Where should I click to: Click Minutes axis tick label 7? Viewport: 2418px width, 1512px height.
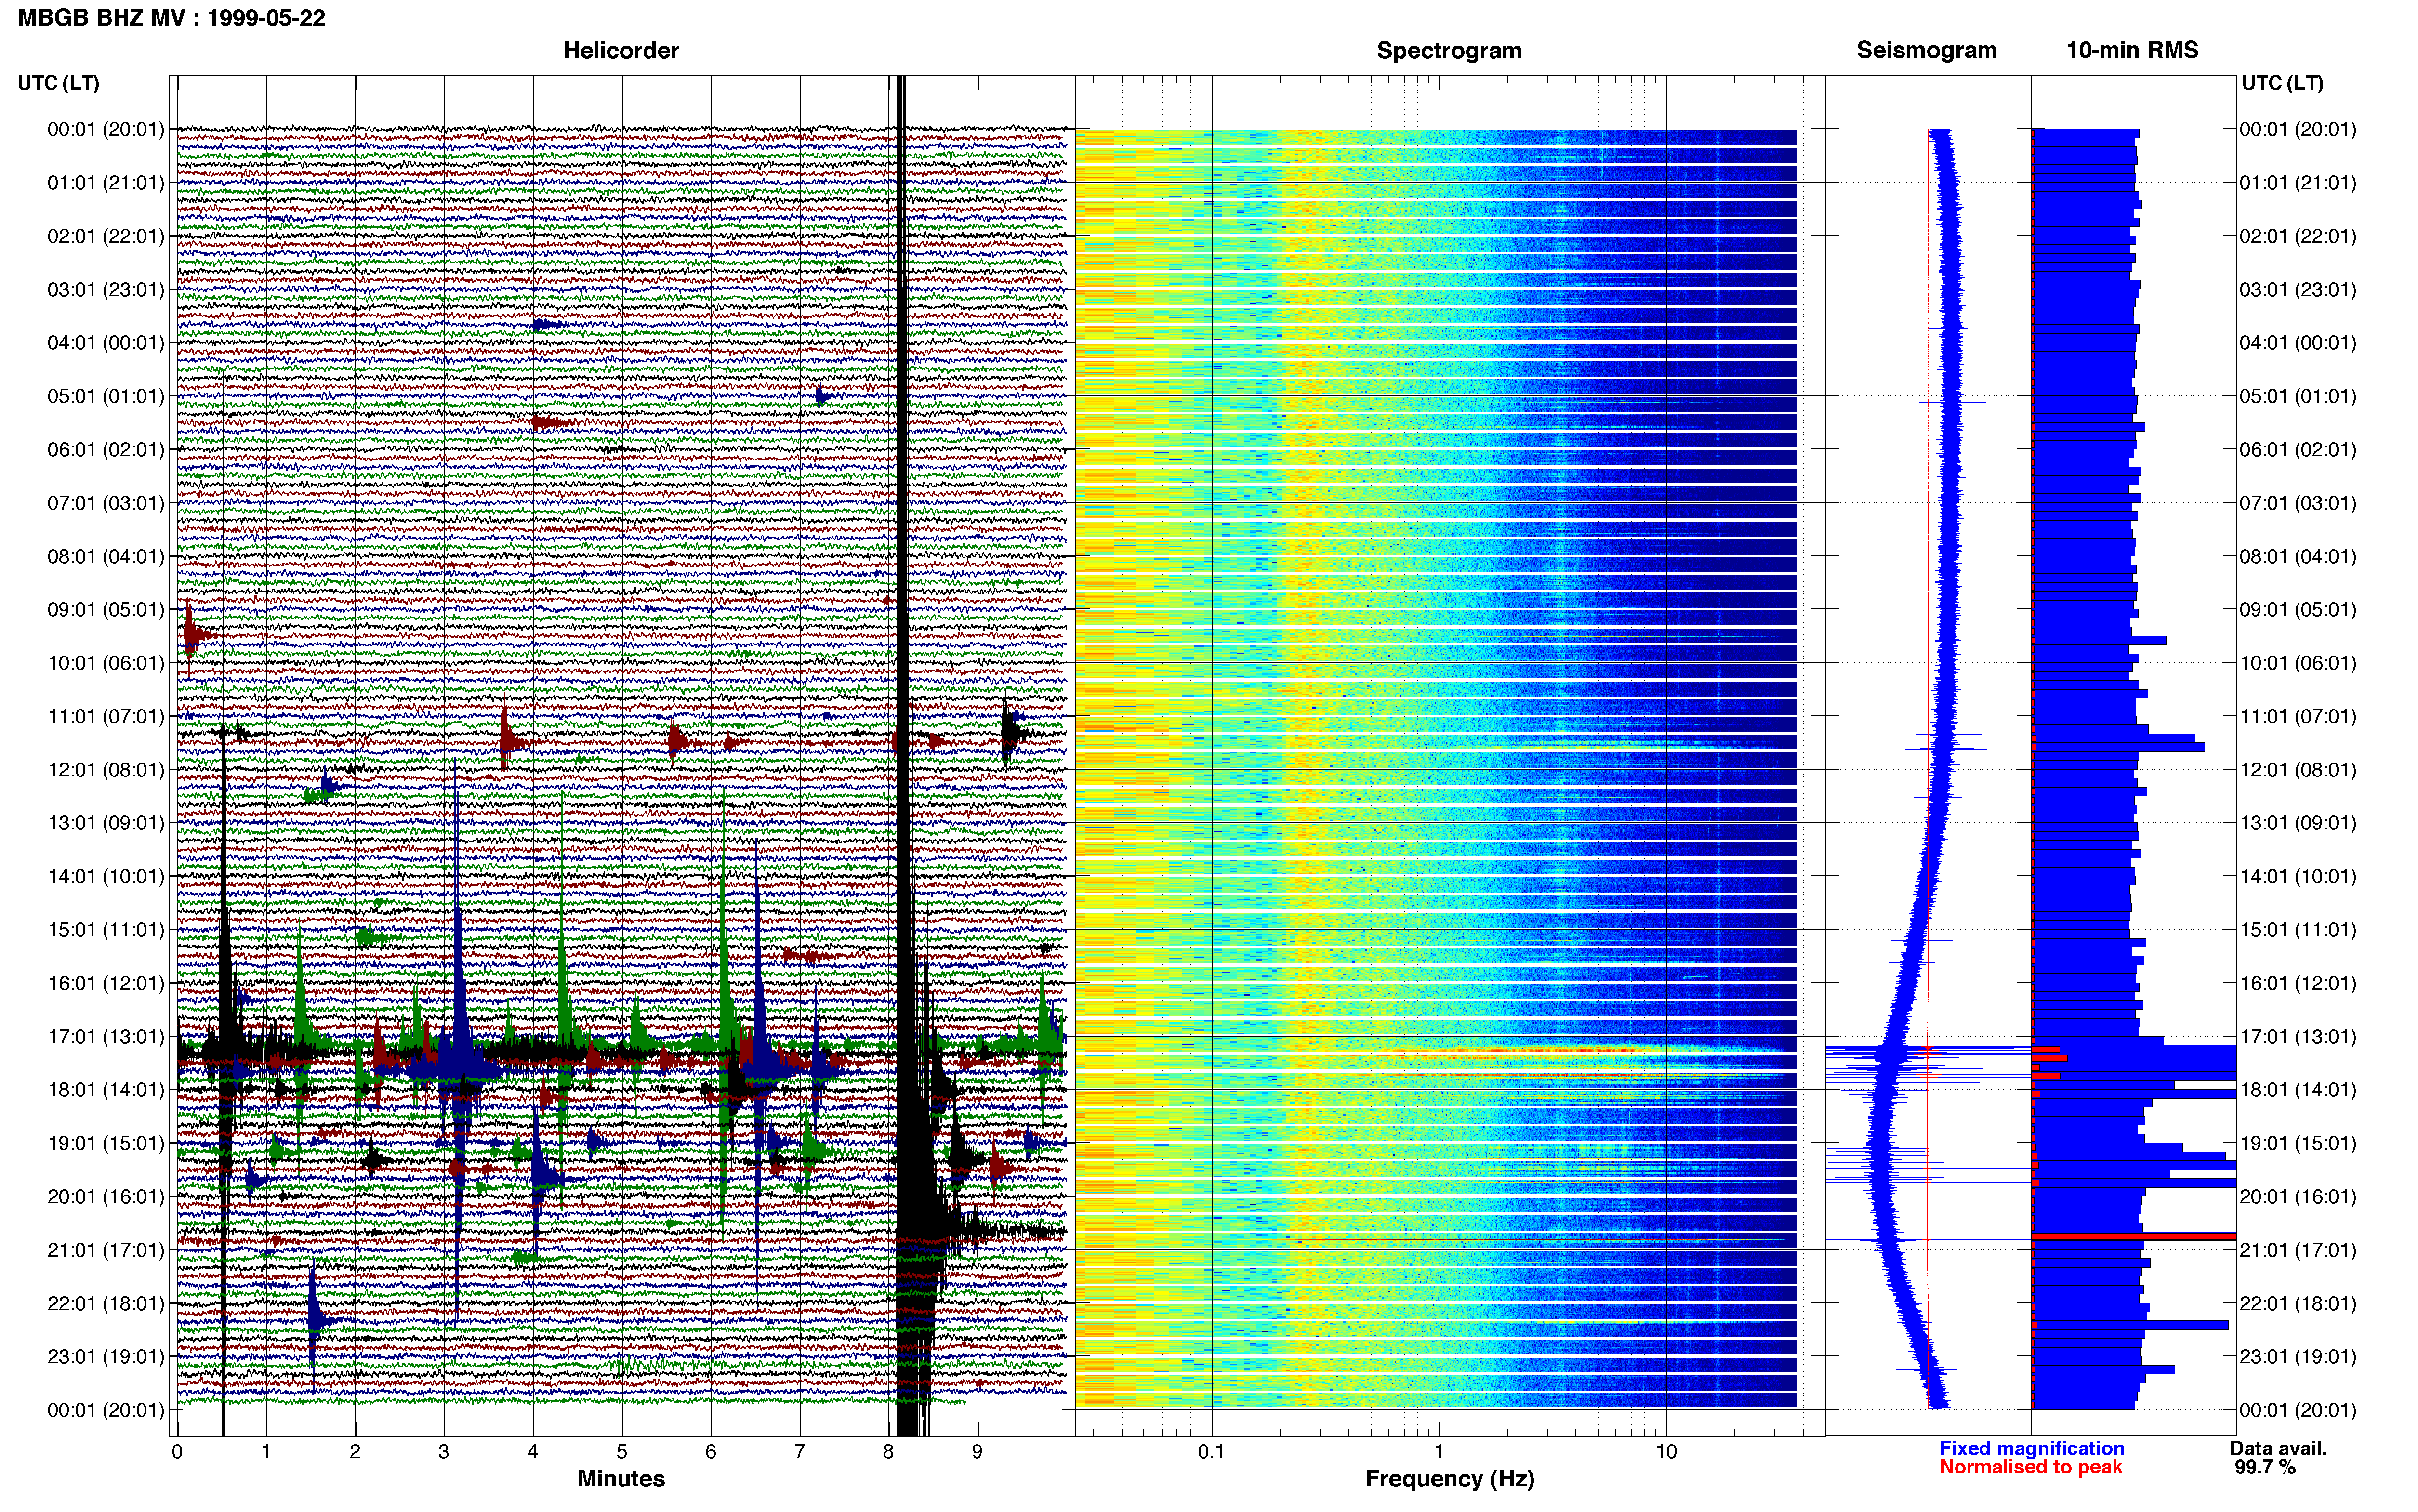800,1452
